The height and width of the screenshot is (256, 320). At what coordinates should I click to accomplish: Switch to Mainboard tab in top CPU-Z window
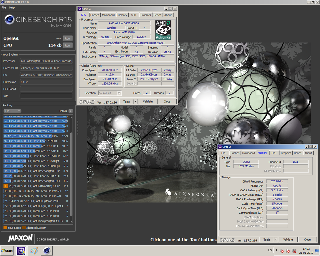108,15
